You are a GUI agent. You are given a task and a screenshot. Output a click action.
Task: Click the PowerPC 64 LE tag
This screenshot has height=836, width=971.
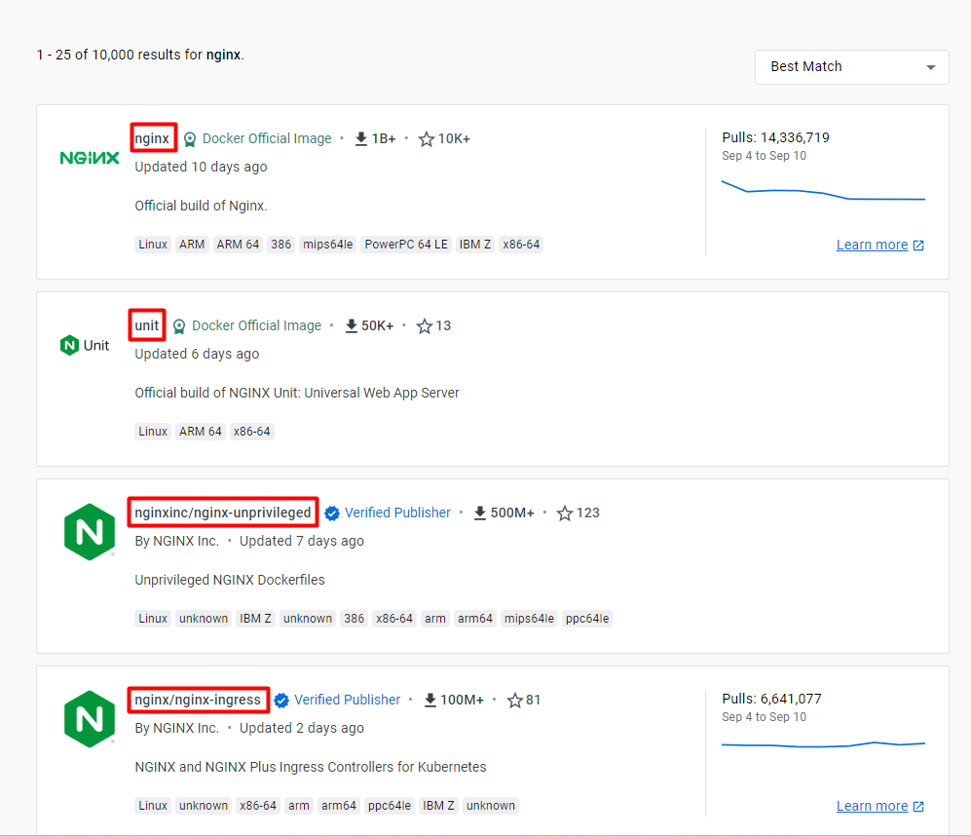(406, 245)
